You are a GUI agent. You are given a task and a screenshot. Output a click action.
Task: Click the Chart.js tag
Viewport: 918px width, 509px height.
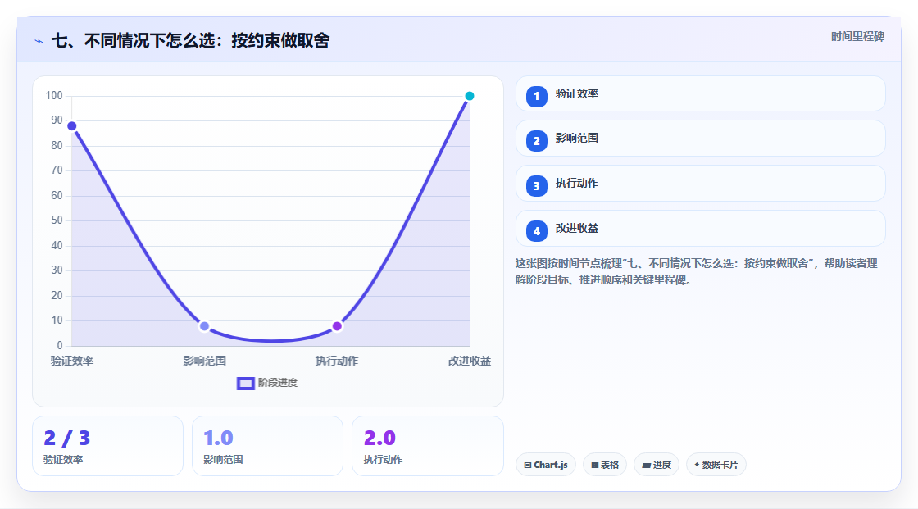(546, 465)
